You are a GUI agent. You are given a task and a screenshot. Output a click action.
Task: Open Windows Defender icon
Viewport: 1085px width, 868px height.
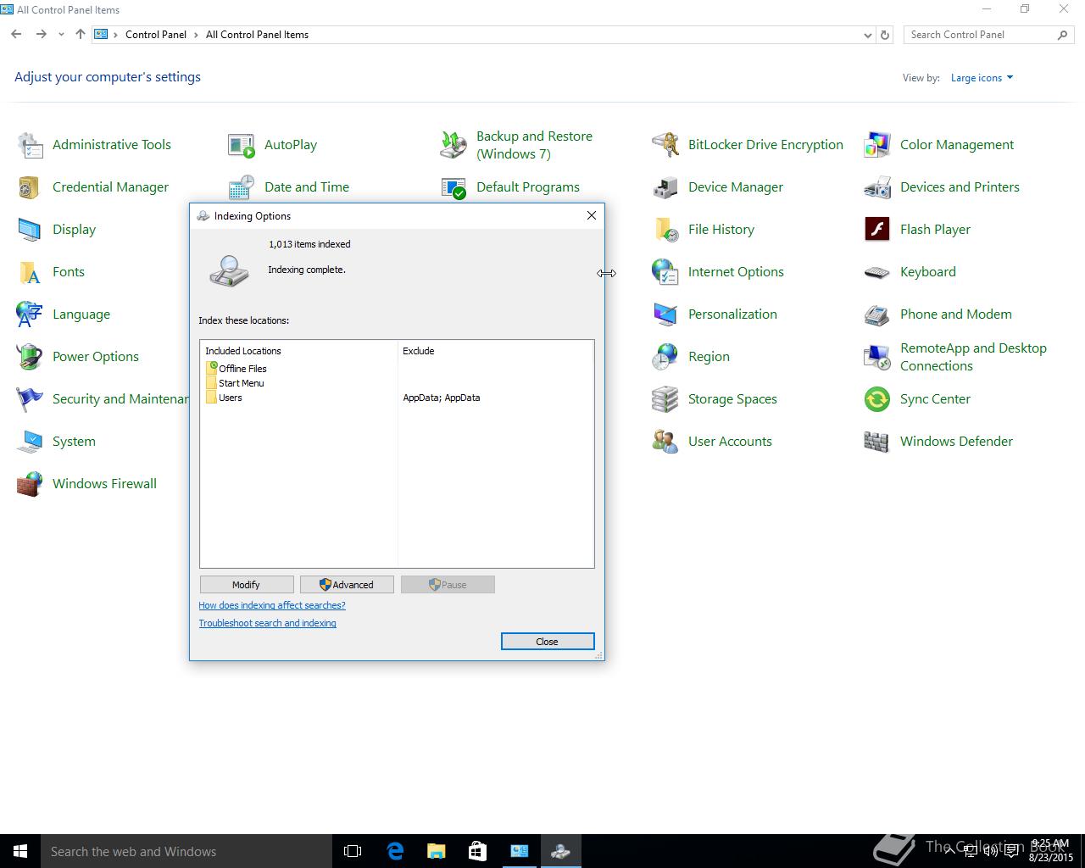point(877,442)
